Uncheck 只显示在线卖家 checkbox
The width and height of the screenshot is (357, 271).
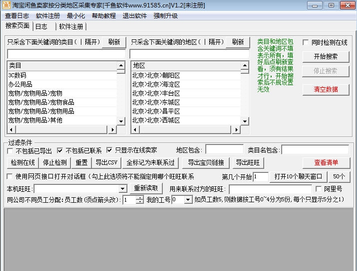109,150
